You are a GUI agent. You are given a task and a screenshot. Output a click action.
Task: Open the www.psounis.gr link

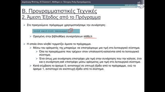point(131,5)
